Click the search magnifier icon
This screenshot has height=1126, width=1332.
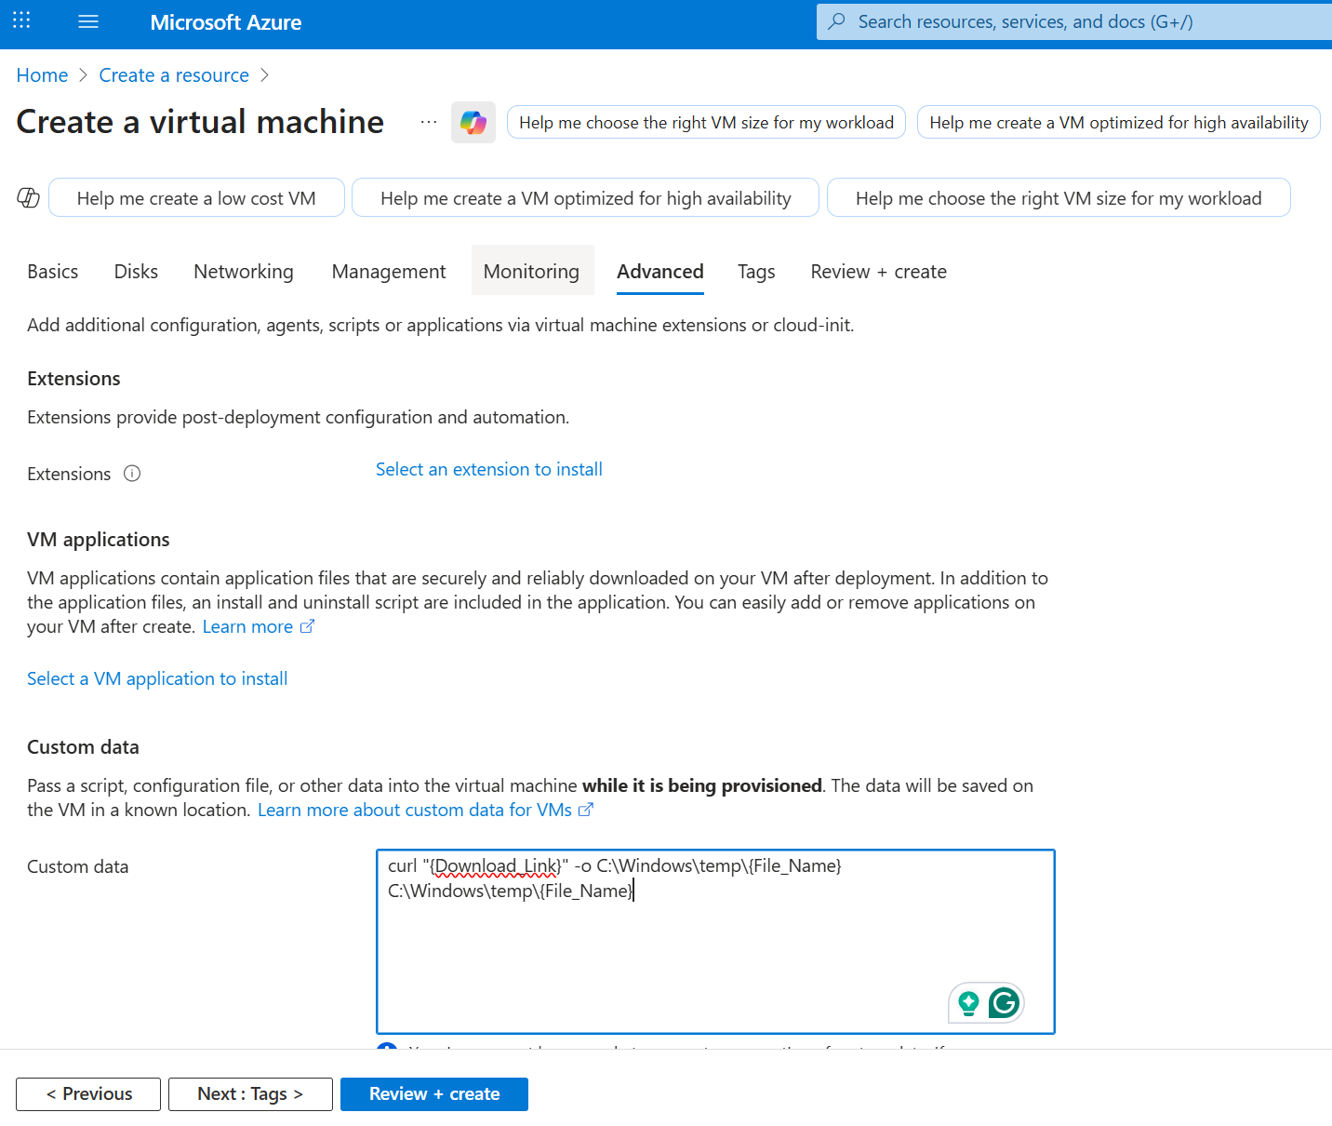[x=838, y=20]
